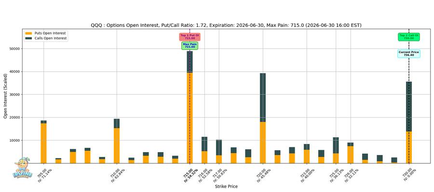Click the orange puts segment of the 720 bar

tap(263, 143)
